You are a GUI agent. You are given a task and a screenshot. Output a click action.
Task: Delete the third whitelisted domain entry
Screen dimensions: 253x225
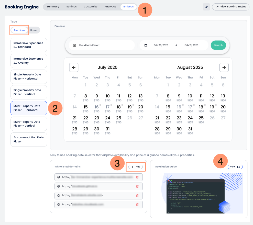137,195
